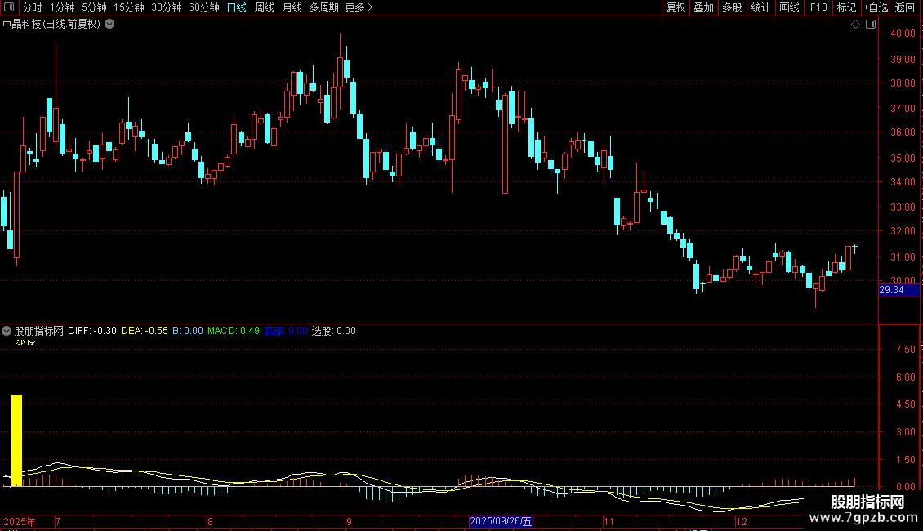Click the diamond icon above price axis
The height and width of the screenshot is (531, 923).
(856, 25)
